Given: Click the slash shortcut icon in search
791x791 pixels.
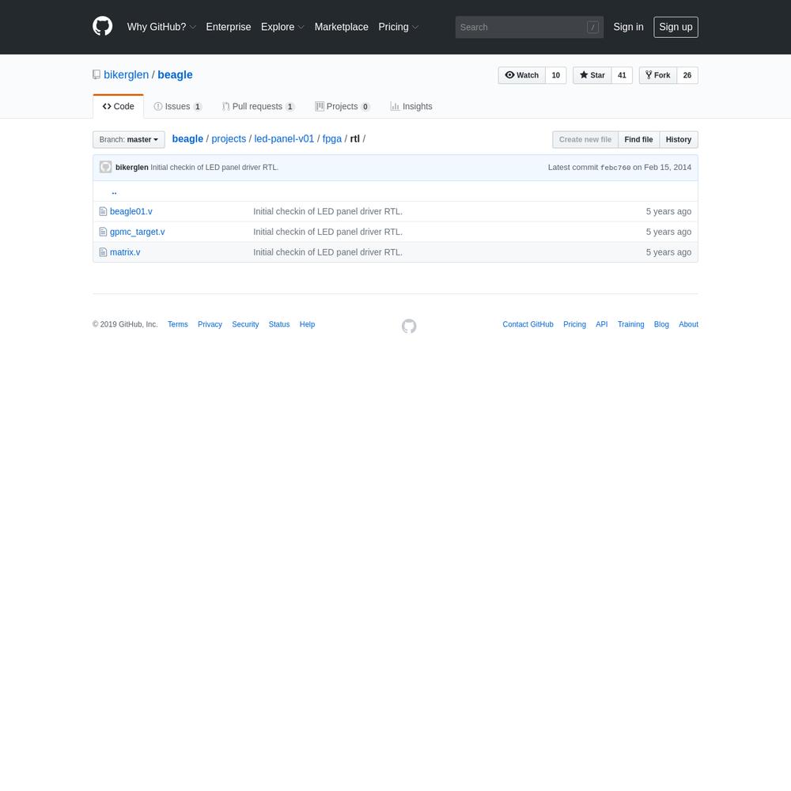Looking at the screenshot, I should [592, 27].
